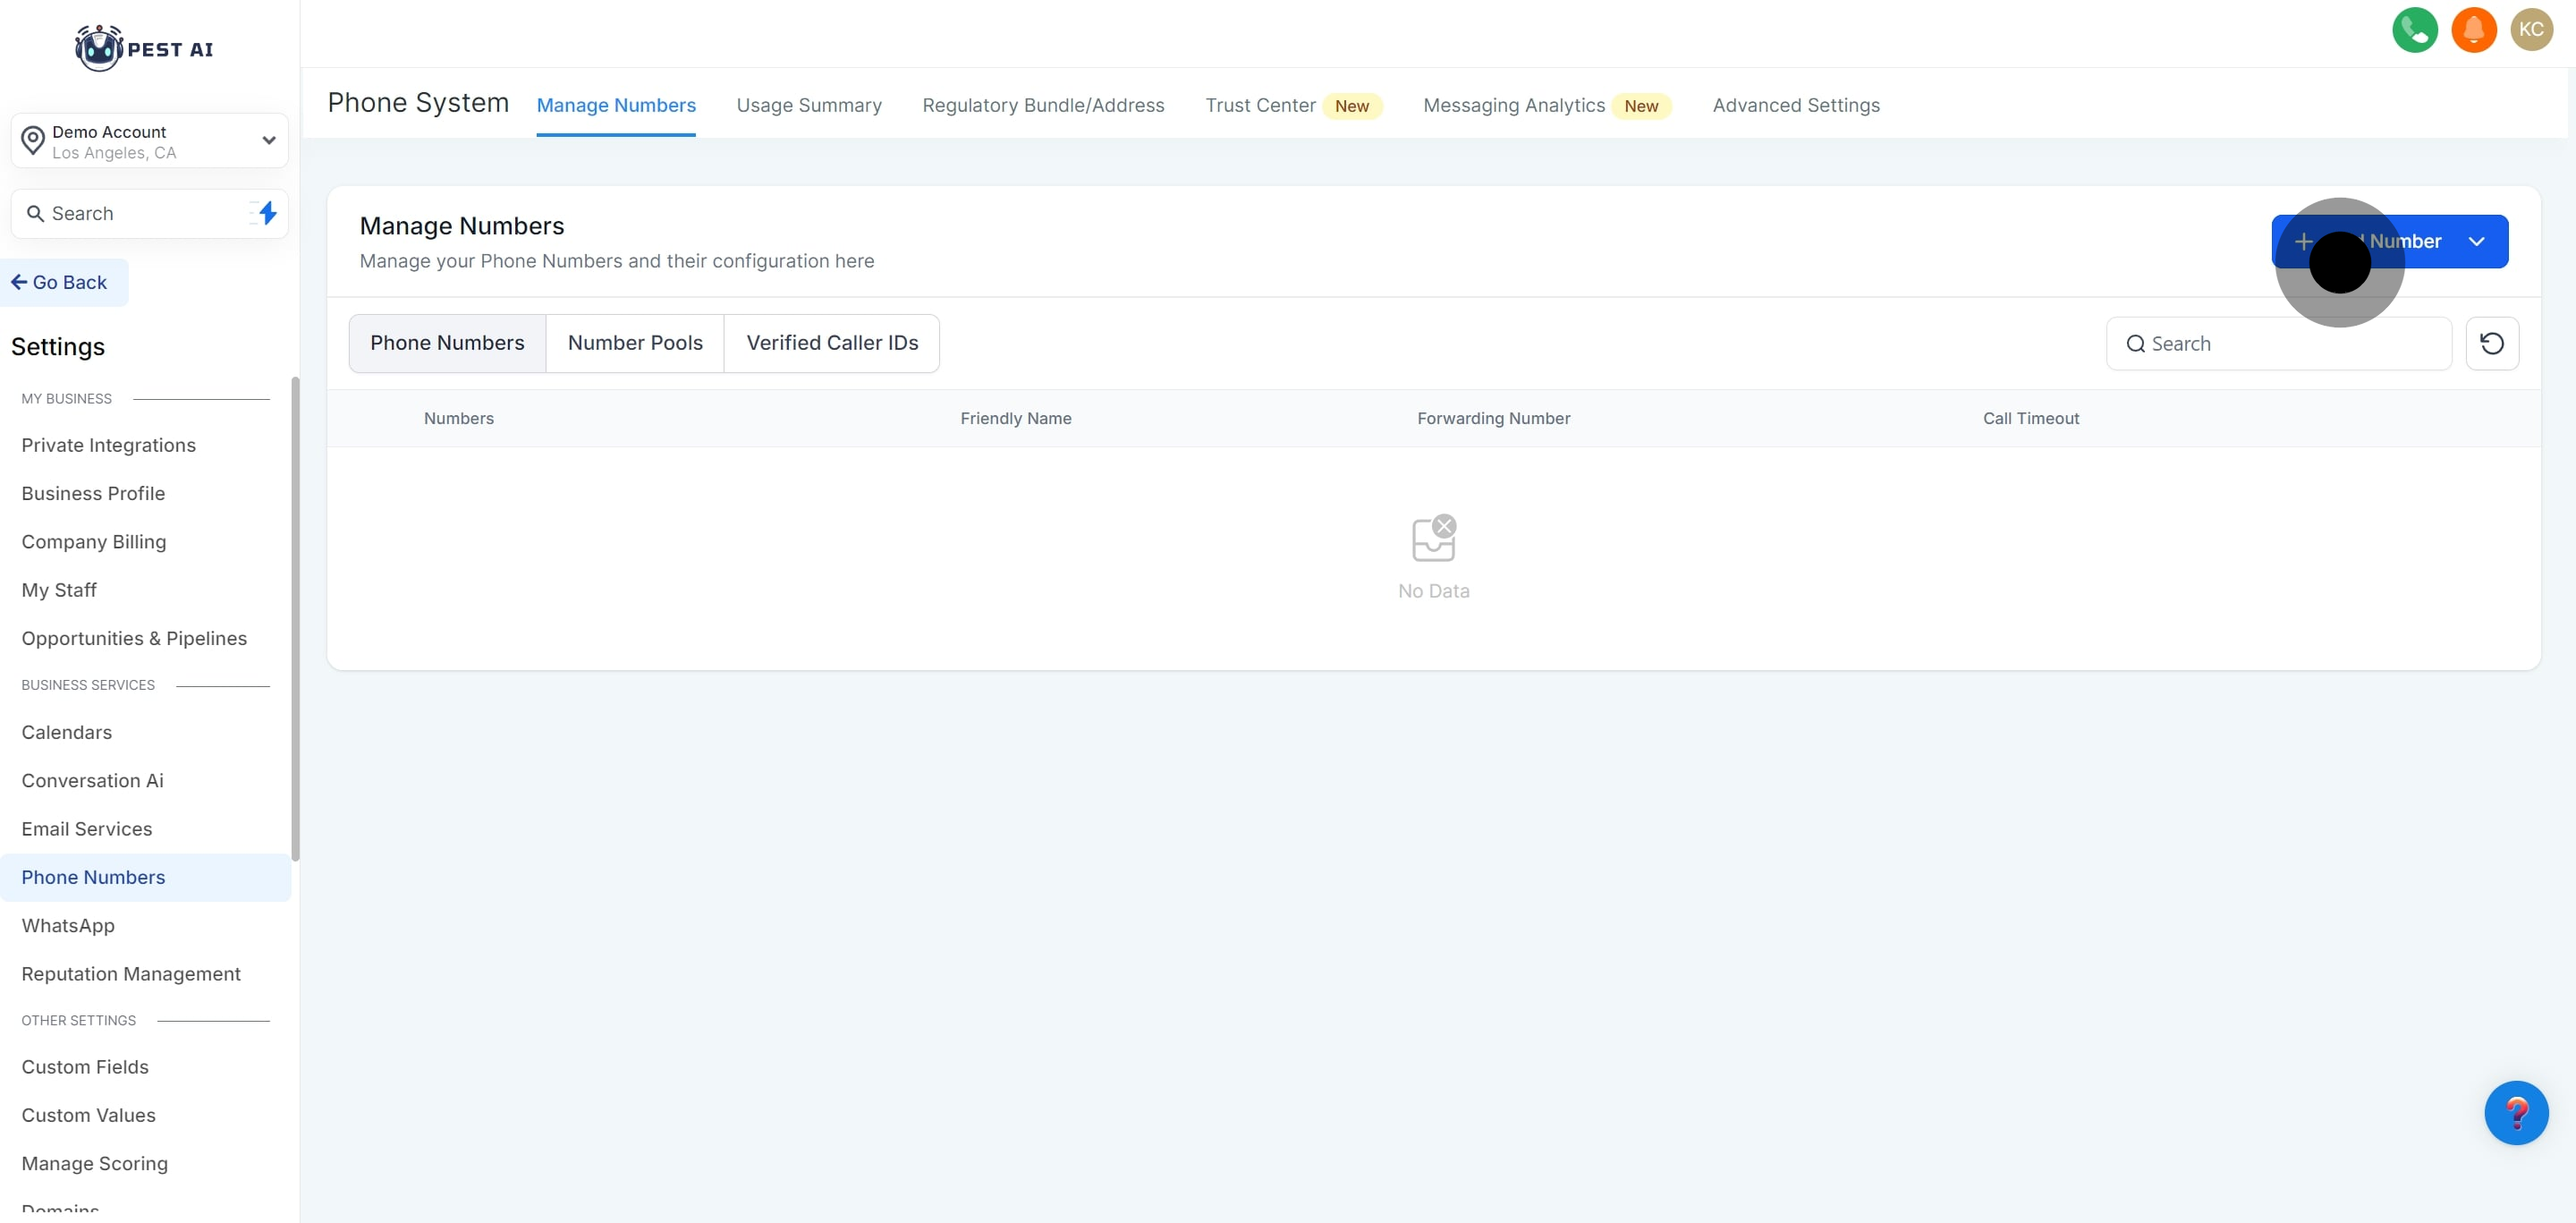Click the Go Back link
The height and width of the screenshot is (1223, 2576).
click(60, 283)
